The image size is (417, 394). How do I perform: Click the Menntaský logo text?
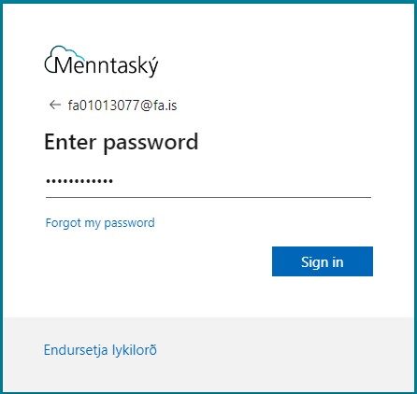click(107, 66)
